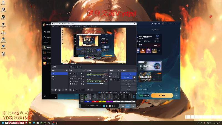
Task: Click blue stop streaming button in OBS Controls
Action: coord(128,74)
